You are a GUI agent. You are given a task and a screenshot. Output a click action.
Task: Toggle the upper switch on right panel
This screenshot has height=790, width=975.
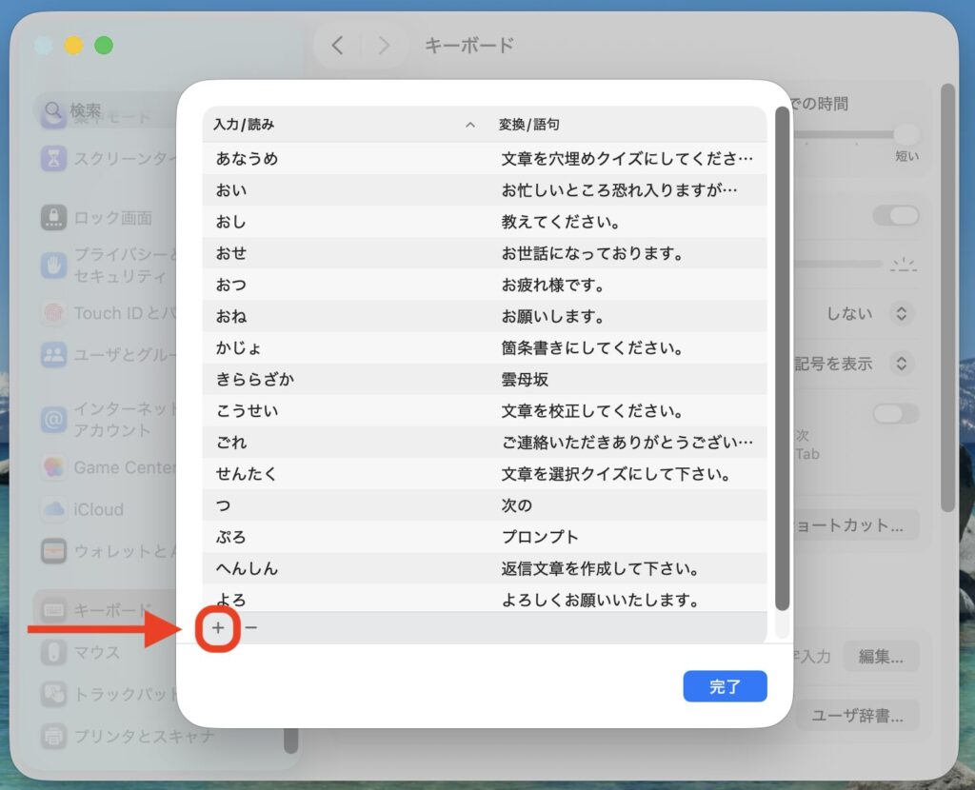896,216
